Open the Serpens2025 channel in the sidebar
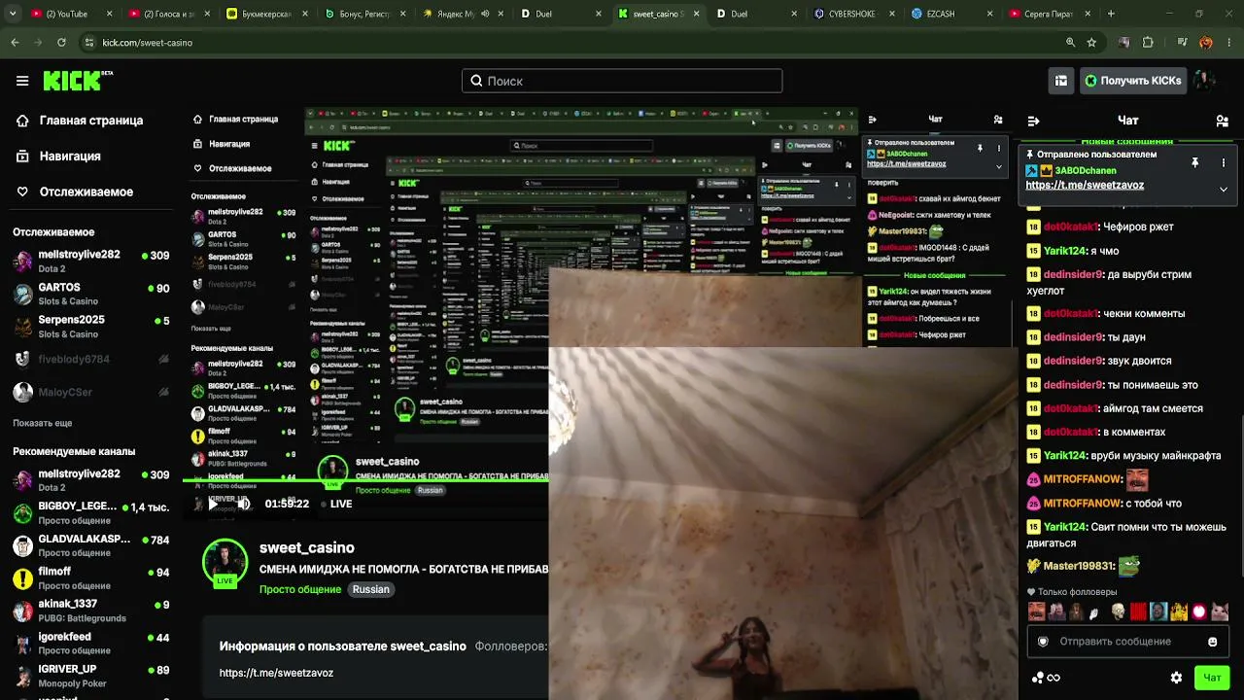Screen dimensions: 1244x700 tap(91, 326)
